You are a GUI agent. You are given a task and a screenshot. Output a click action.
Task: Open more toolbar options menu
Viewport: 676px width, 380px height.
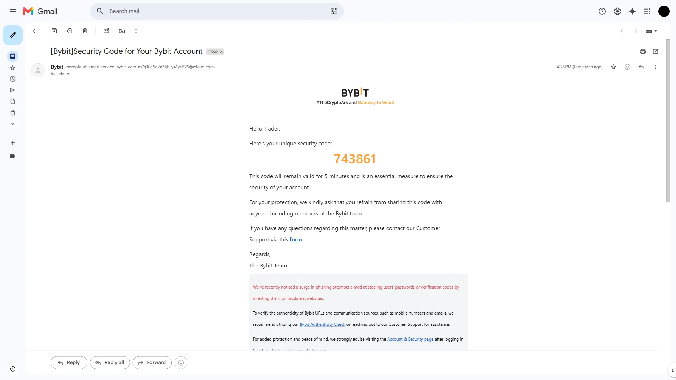[136, 31]
